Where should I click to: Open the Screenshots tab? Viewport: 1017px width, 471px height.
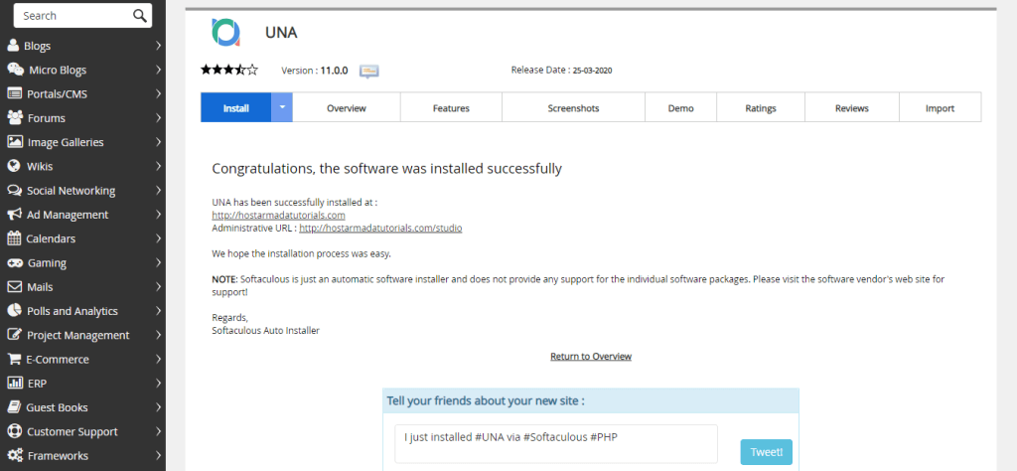point(573,107)
